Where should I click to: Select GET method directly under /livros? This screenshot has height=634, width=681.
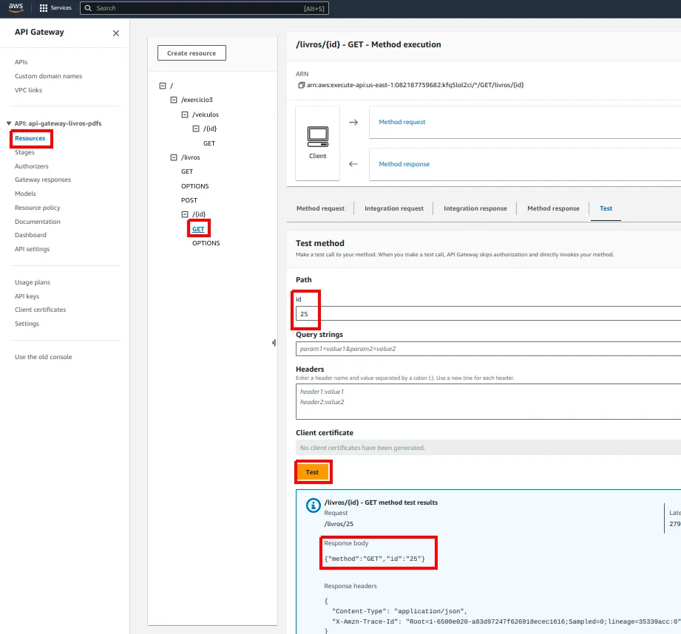click(x=187, y=171)
